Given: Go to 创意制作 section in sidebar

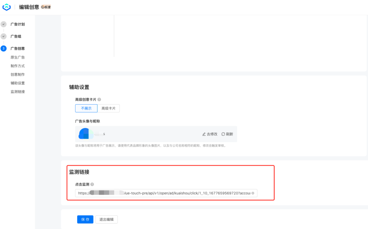Looking at the screenshot, I should 18,75.
